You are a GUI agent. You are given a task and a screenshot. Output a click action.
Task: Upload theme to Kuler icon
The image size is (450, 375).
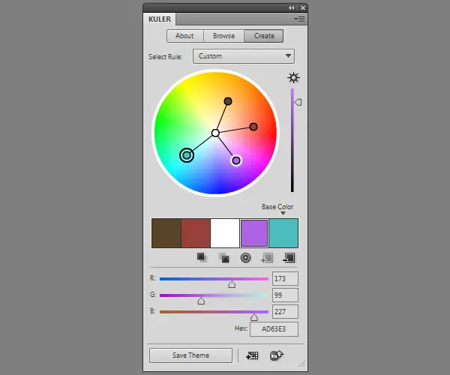[x=276, y=355]
